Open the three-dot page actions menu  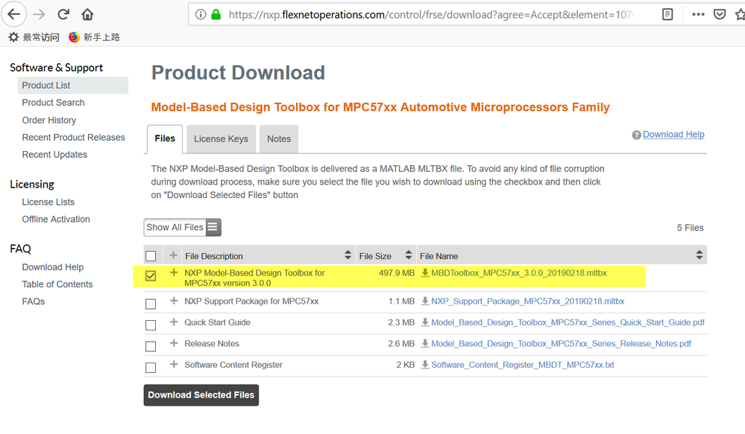point(698,14)
